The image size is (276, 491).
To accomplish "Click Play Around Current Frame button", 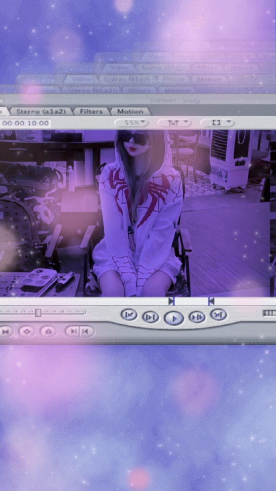I will (x=197, y=317).
